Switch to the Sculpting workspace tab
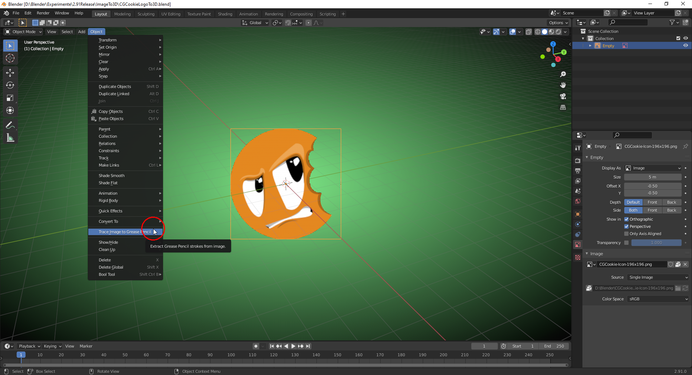 146,14
